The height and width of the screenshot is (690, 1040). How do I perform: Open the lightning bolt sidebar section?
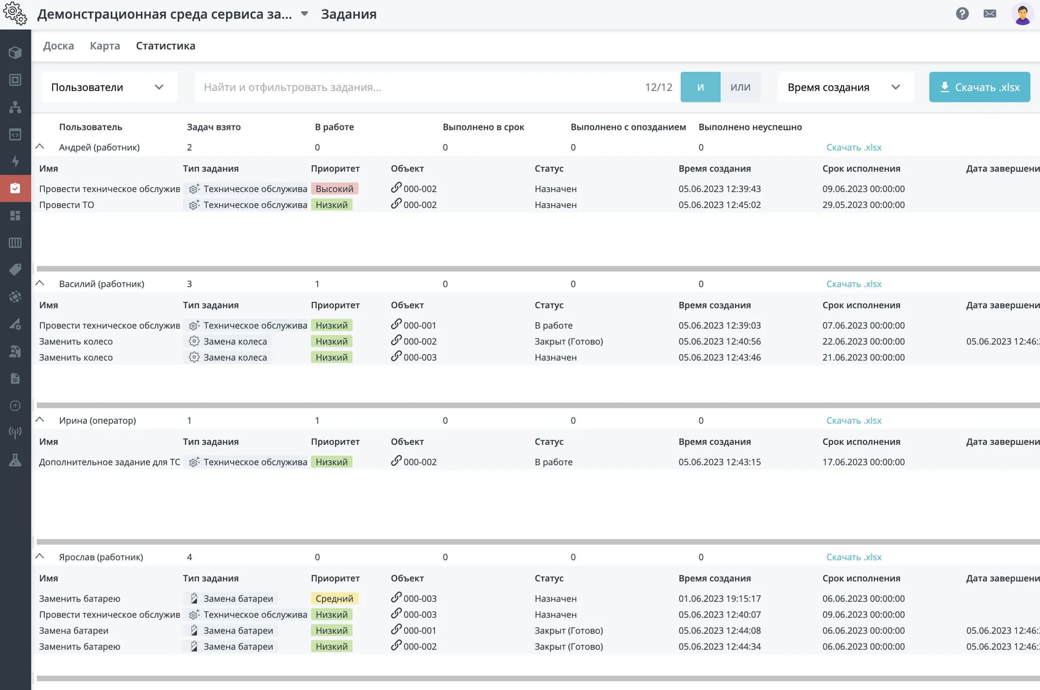[x=15, y=161]
